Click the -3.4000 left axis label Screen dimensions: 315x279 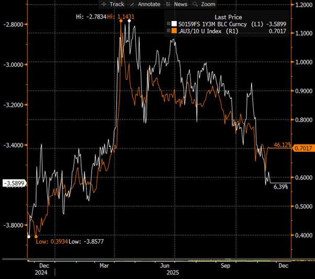(14, 145)
